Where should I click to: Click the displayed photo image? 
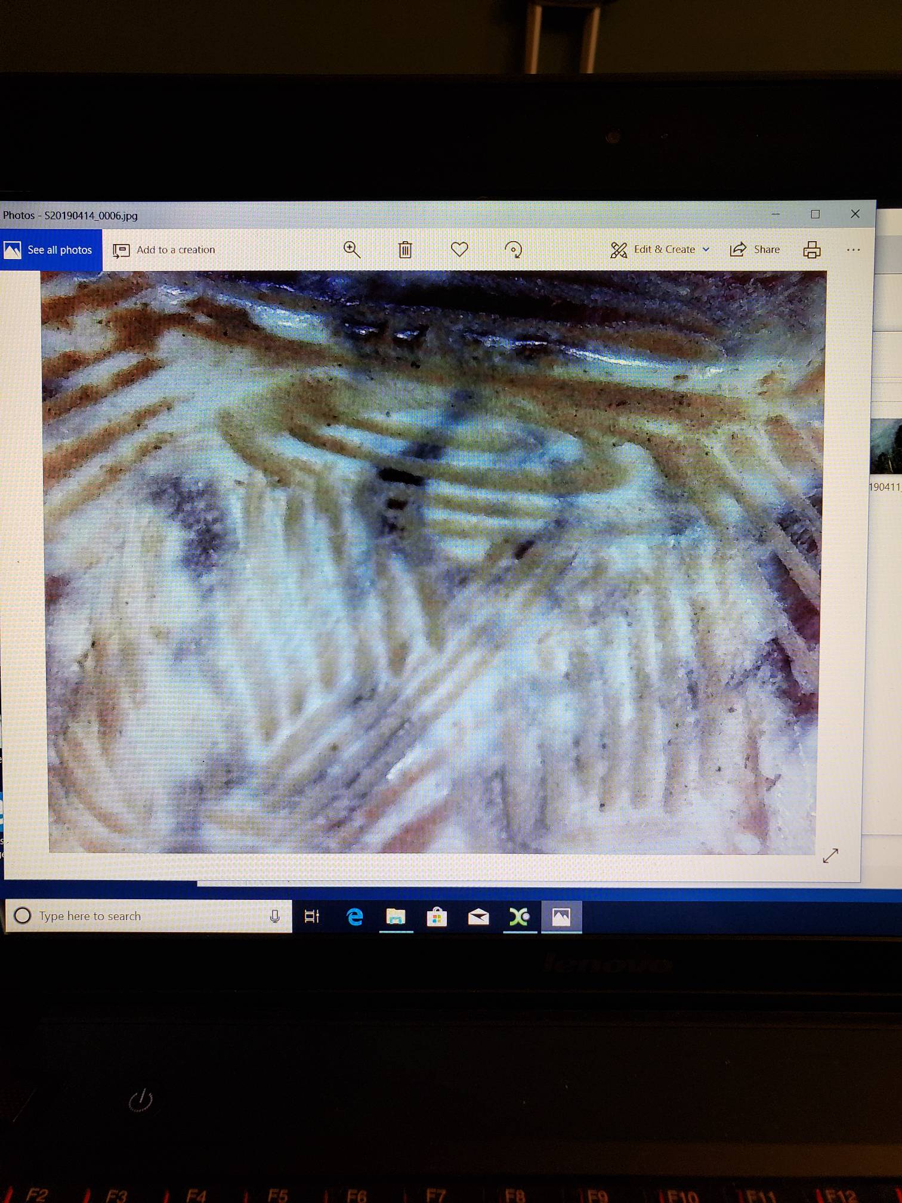[433, 561]
